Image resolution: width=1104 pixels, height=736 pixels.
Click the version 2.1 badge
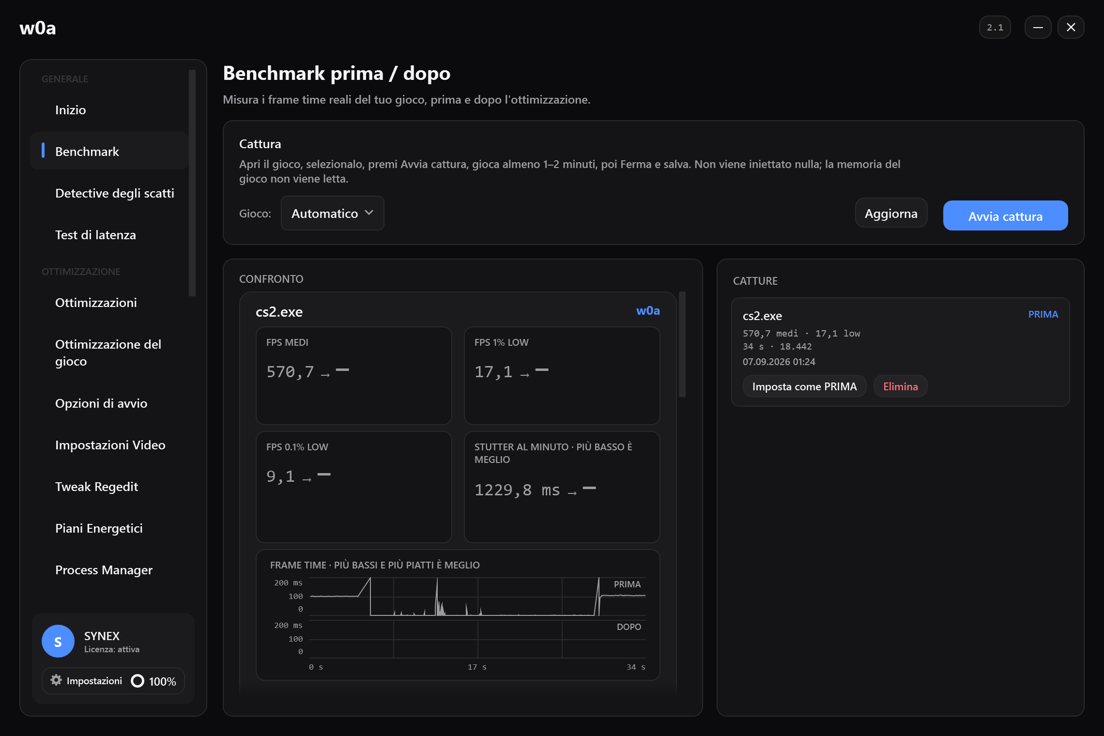(x=995, y=27)
